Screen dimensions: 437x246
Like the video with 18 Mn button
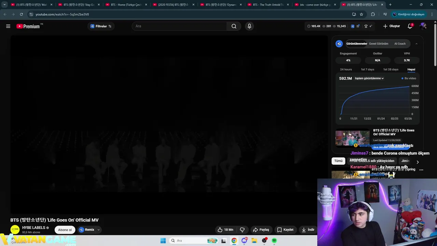pyautogui.click(x=225, y=230)
